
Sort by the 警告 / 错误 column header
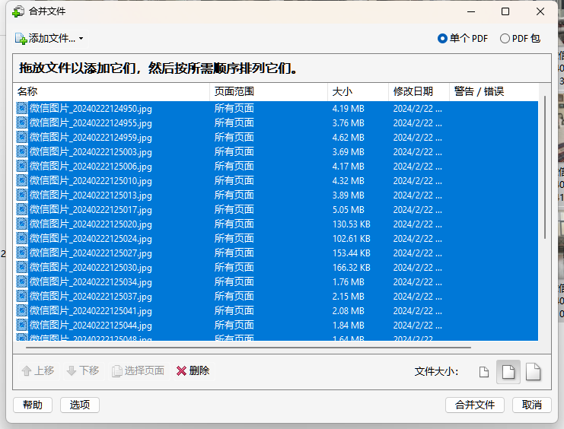(x=494, y=92)
